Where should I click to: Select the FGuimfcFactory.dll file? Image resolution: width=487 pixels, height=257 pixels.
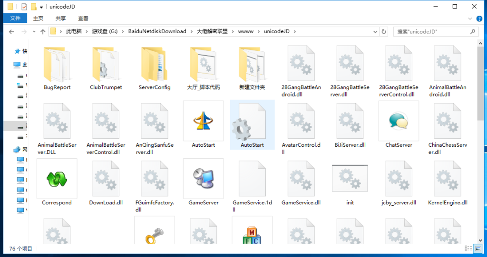[x=155, y=186]
